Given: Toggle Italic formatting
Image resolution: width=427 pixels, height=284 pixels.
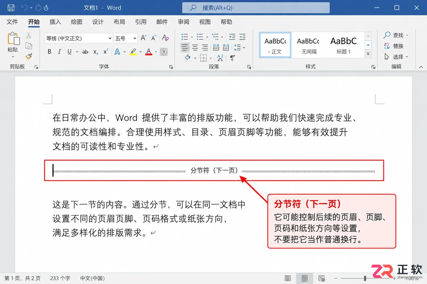Looking at the screenshot, I should [x=59, y=52].
